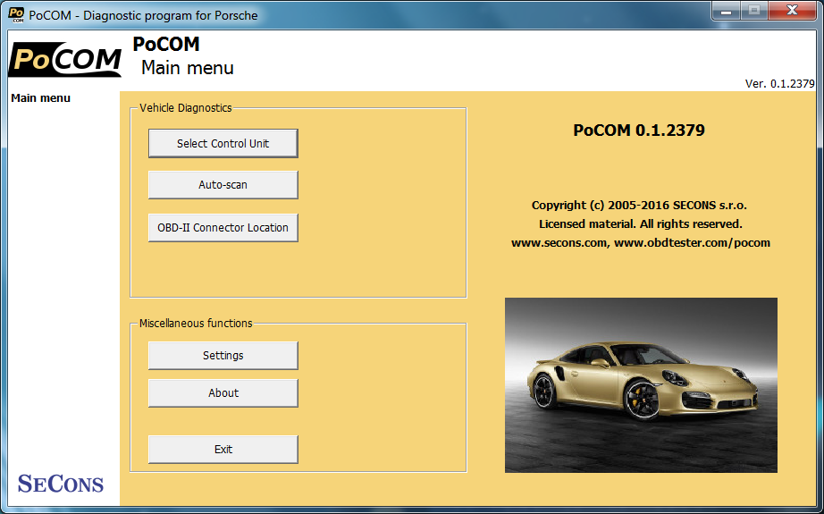Select Main menu in left sidebar
This screenshot has width=824, height=514.
(40, 98)
